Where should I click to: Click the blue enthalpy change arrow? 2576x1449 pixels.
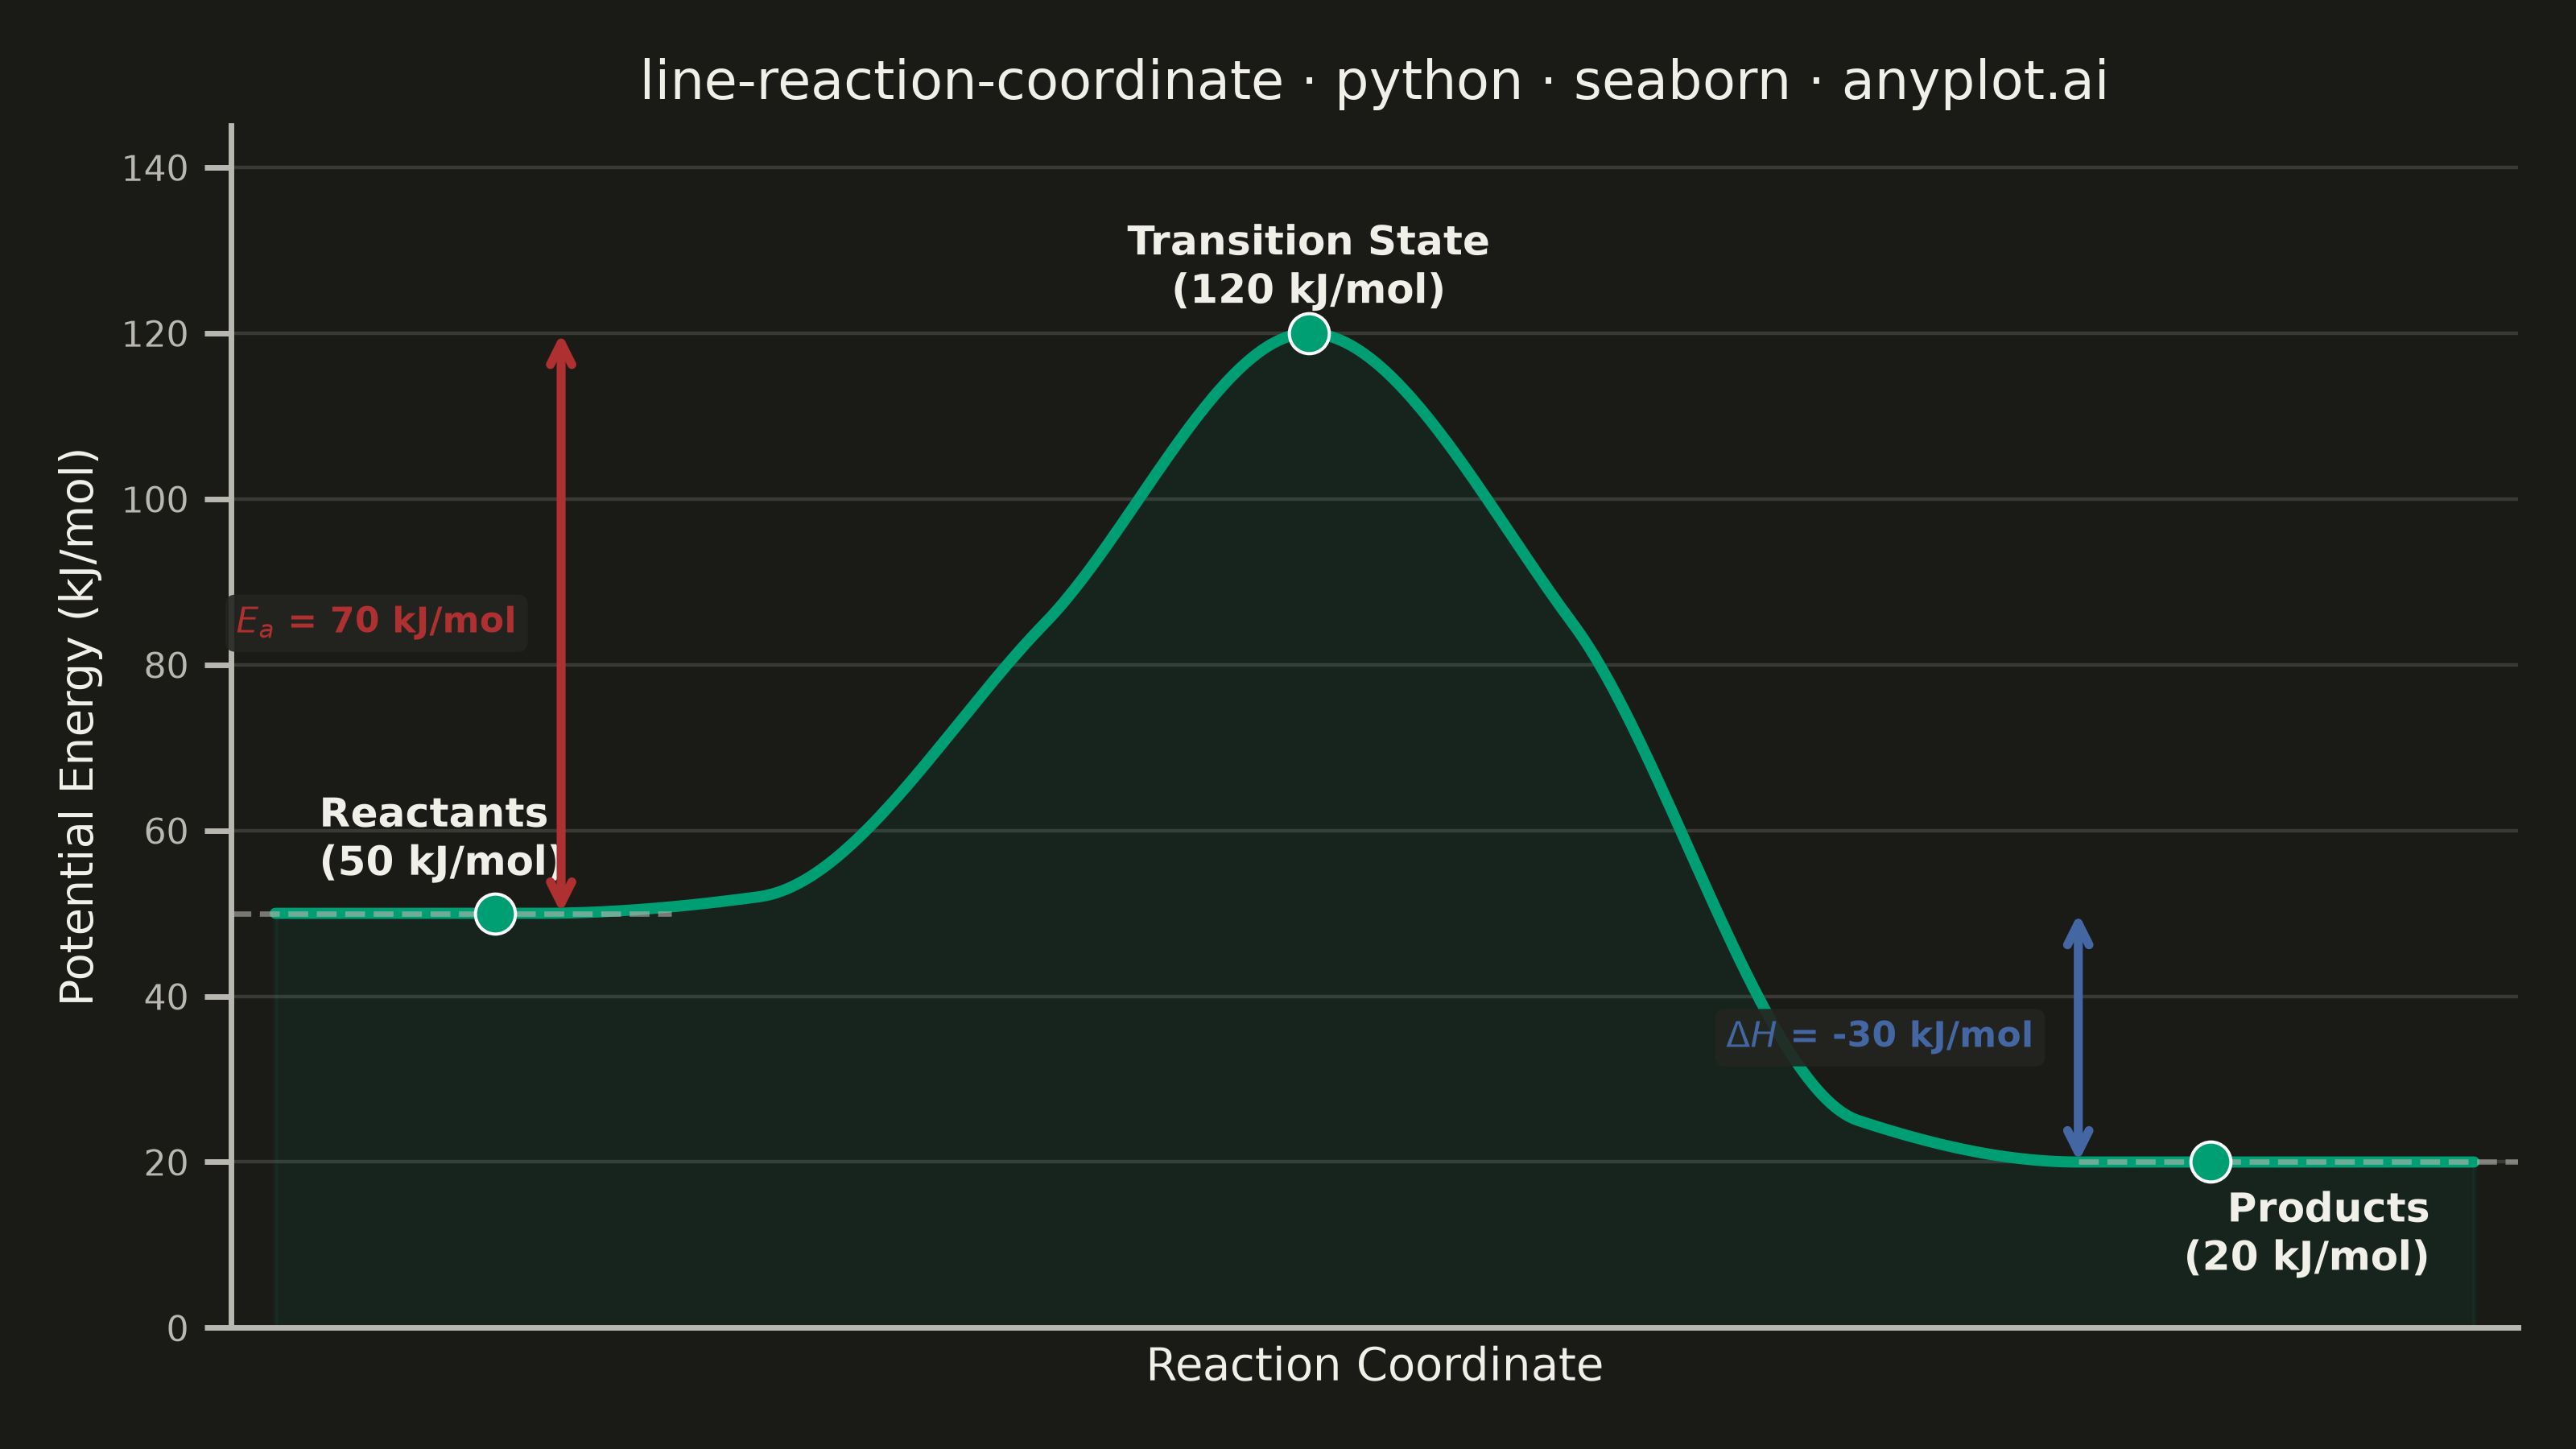click(2078, 1038)
